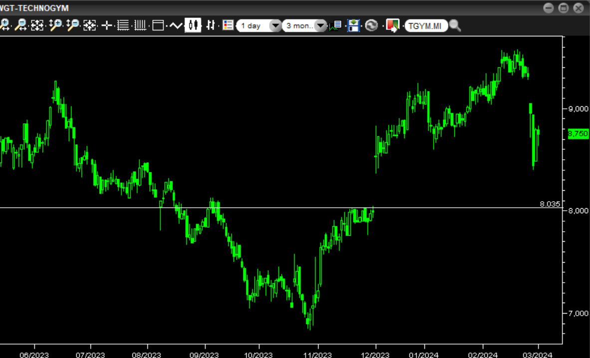Click the vertical zoom out magnifier

72,25
